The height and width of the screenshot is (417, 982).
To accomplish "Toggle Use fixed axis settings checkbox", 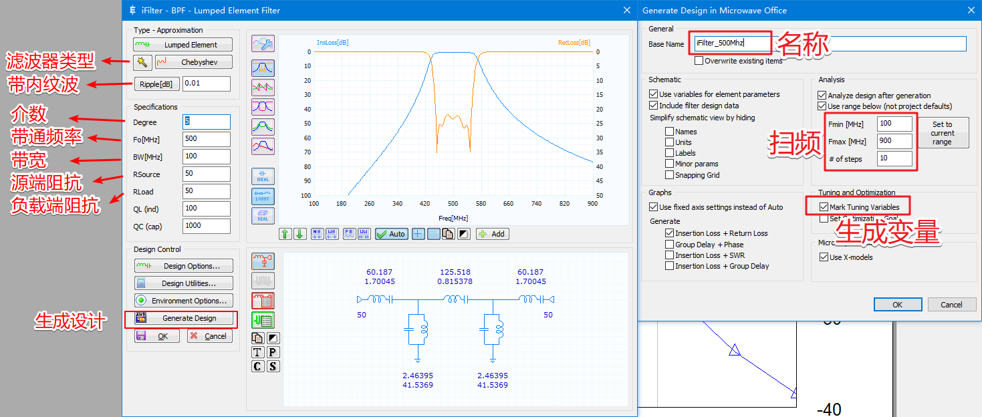I will (654, 207).
